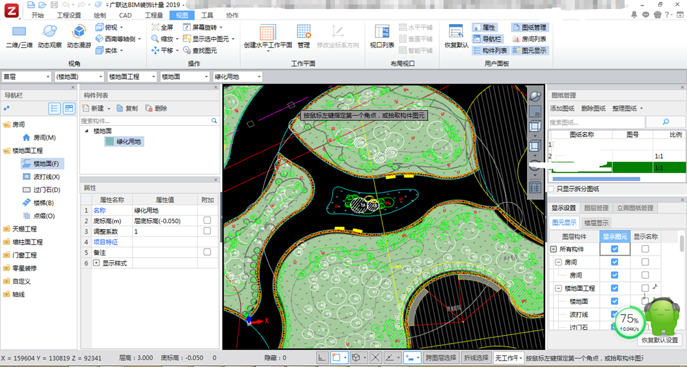Click 复制 in component list

coord(127,108)
